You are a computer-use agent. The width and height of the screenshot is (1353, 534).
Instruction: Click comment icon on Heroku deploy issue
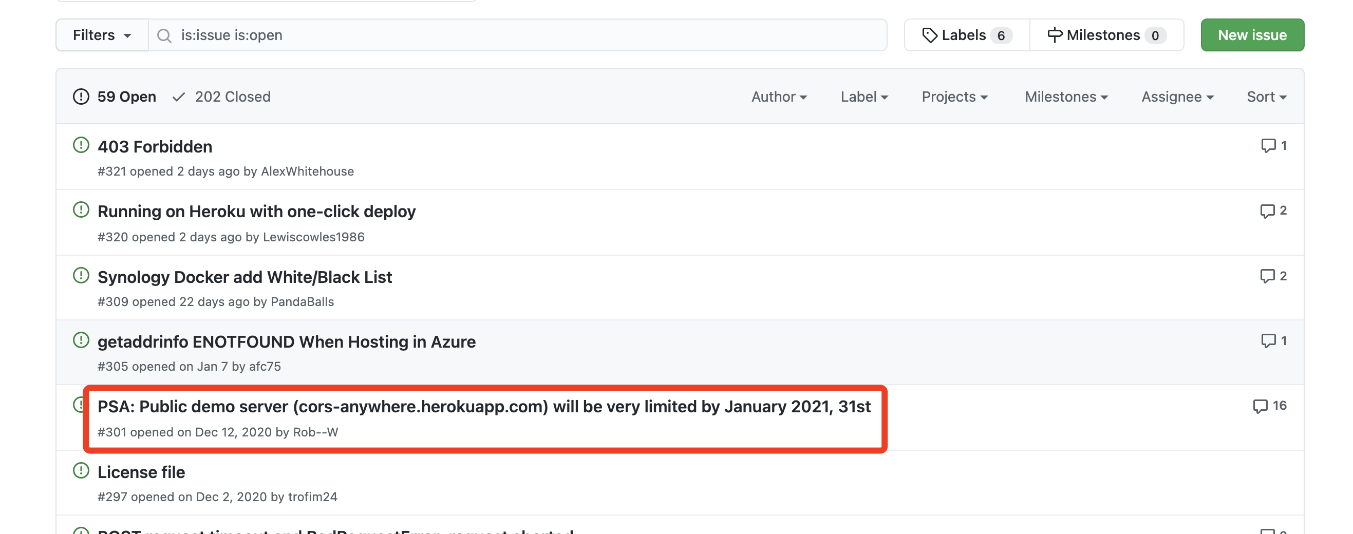(x=1267, y=211)
